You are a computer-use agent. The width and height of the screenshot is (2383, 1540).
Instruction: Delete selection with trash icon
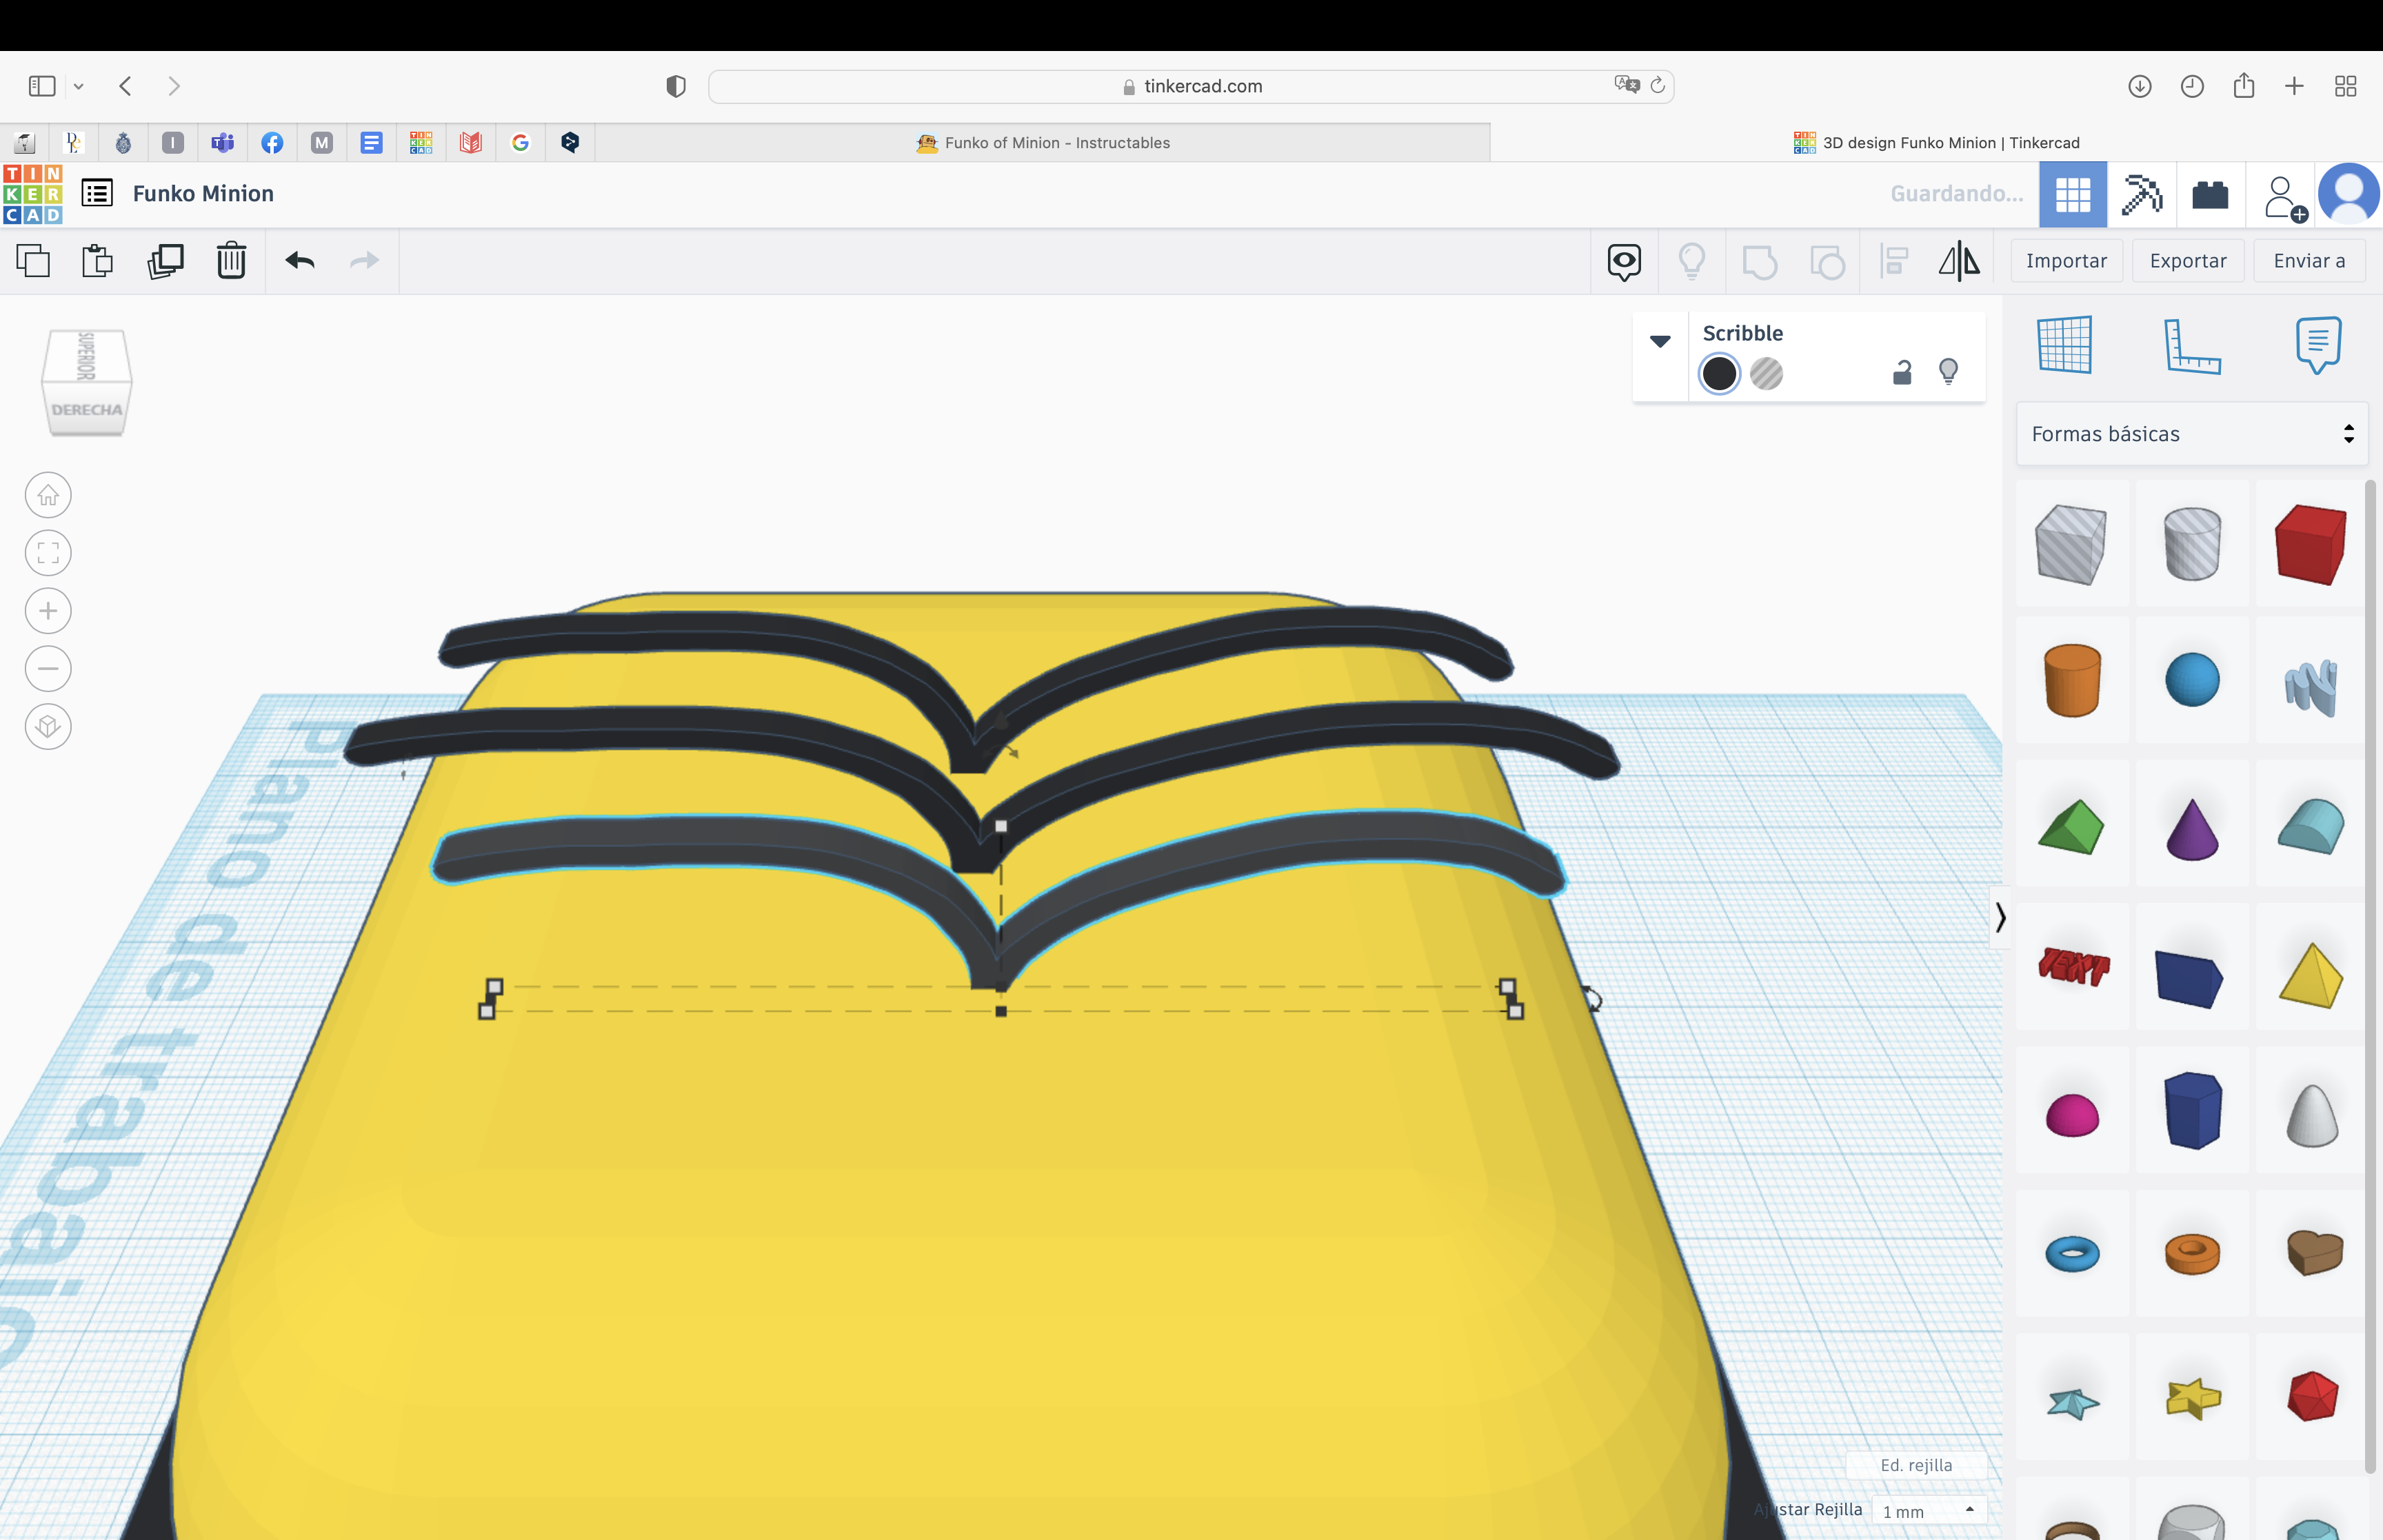[x=231, y=261]
